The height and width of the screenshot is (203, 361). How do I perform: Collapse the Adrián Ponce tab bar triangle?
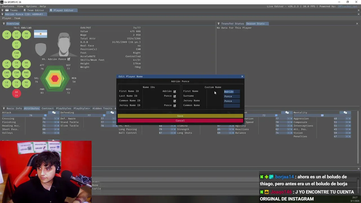(3, 14)
